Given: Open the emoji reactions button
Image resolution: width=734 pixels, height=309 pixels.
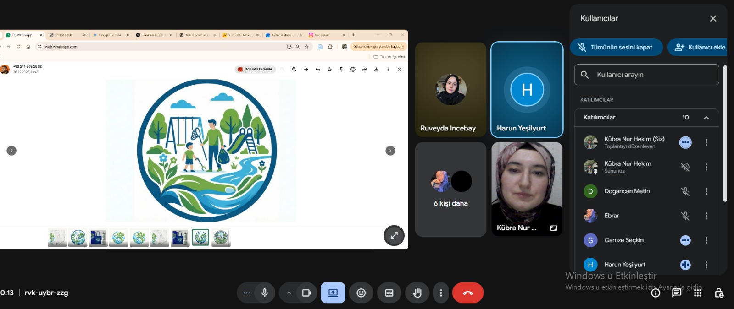Looking at the screenshot, I should pyautogui.click(x=361, y=293).
